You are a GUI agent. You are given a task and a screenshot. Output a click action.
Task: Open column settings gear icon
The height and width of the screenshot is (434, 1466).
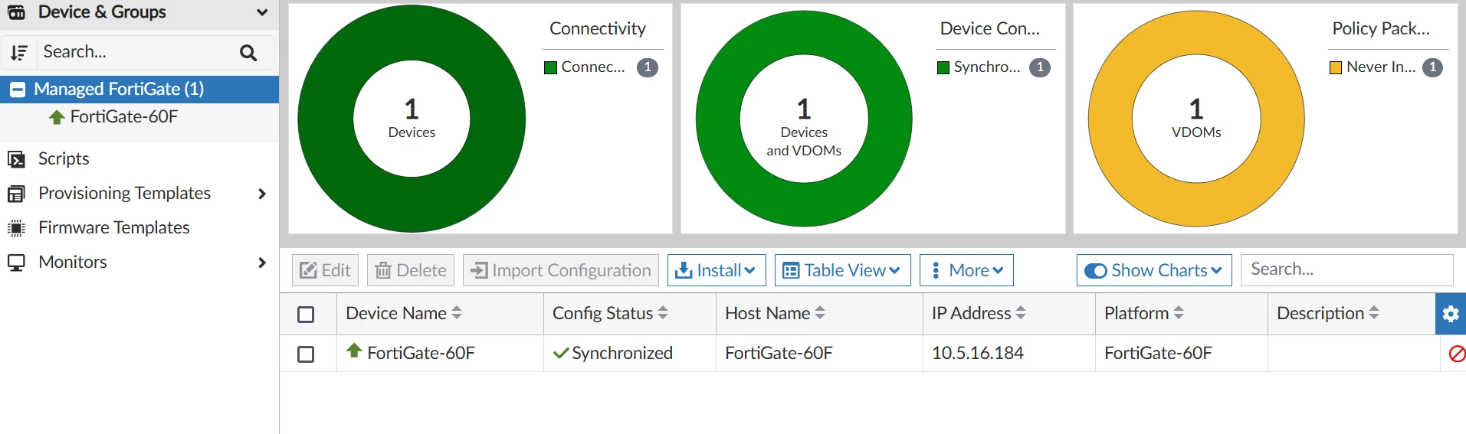[1451, 314]
